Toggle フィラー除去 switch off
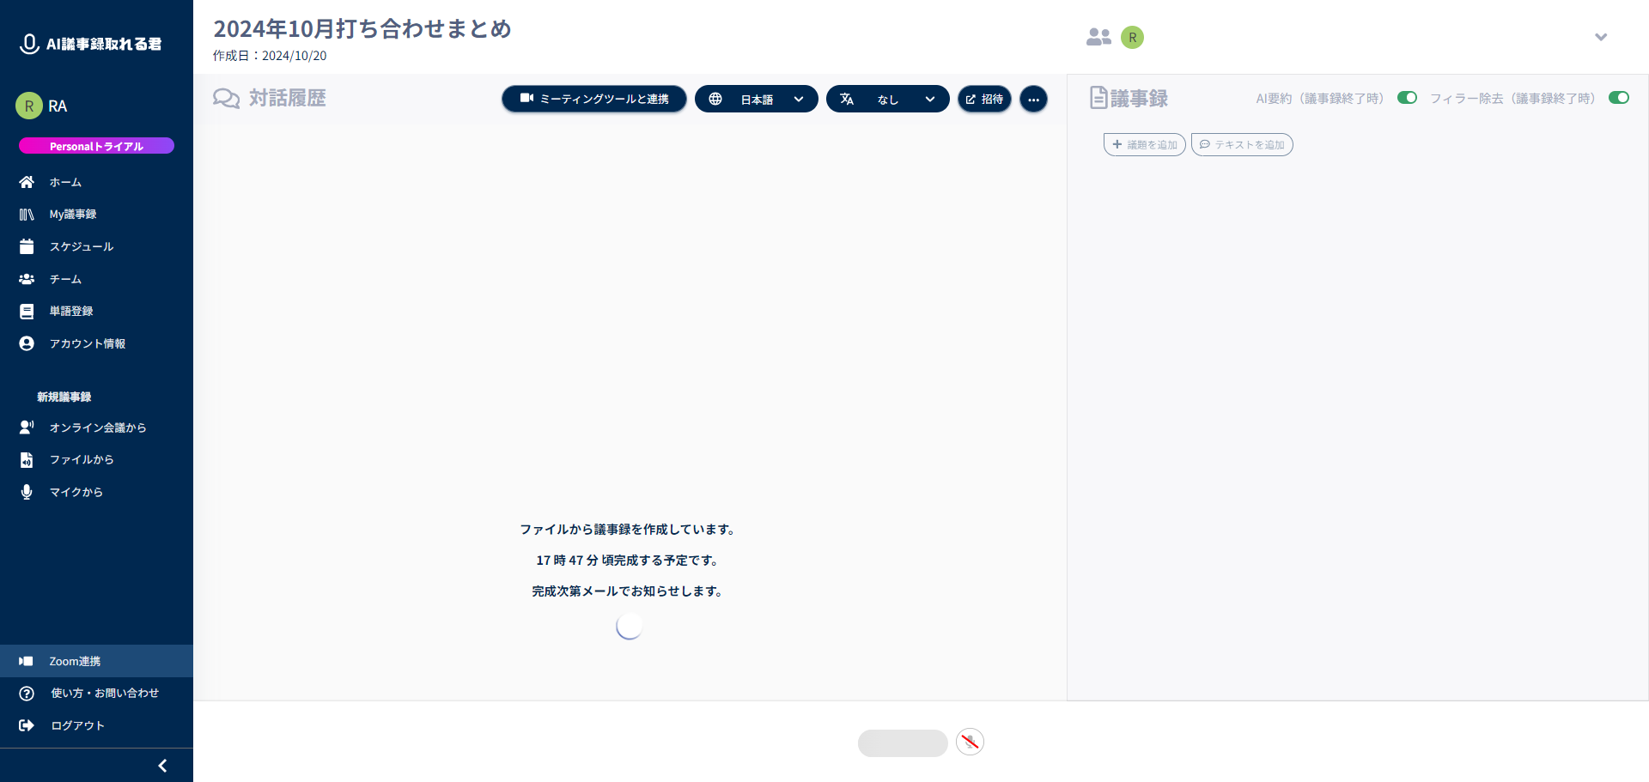1649x782 pixels. pos(1618,98)
